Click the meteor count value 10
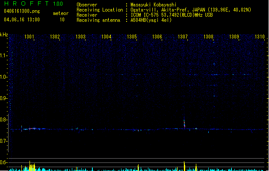This screenshot has width=269, height=171. click(x=62, y=20)
